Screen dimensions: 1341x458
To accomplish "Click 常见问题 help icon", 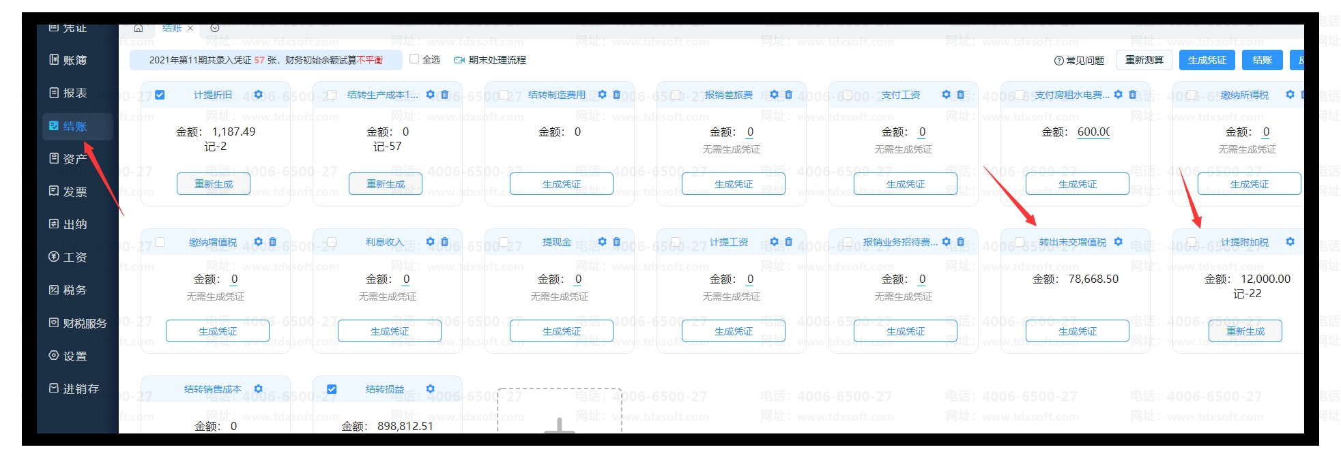I will (x=1058, y=61).
